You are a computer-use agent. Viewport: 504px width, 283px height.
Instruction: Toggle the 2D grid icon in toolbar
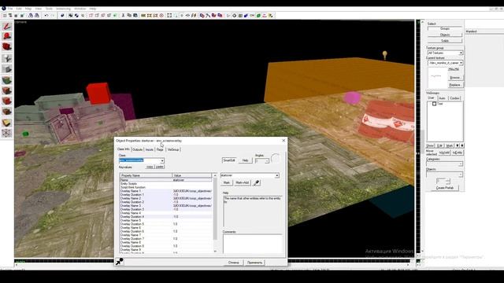pos(5,16)
